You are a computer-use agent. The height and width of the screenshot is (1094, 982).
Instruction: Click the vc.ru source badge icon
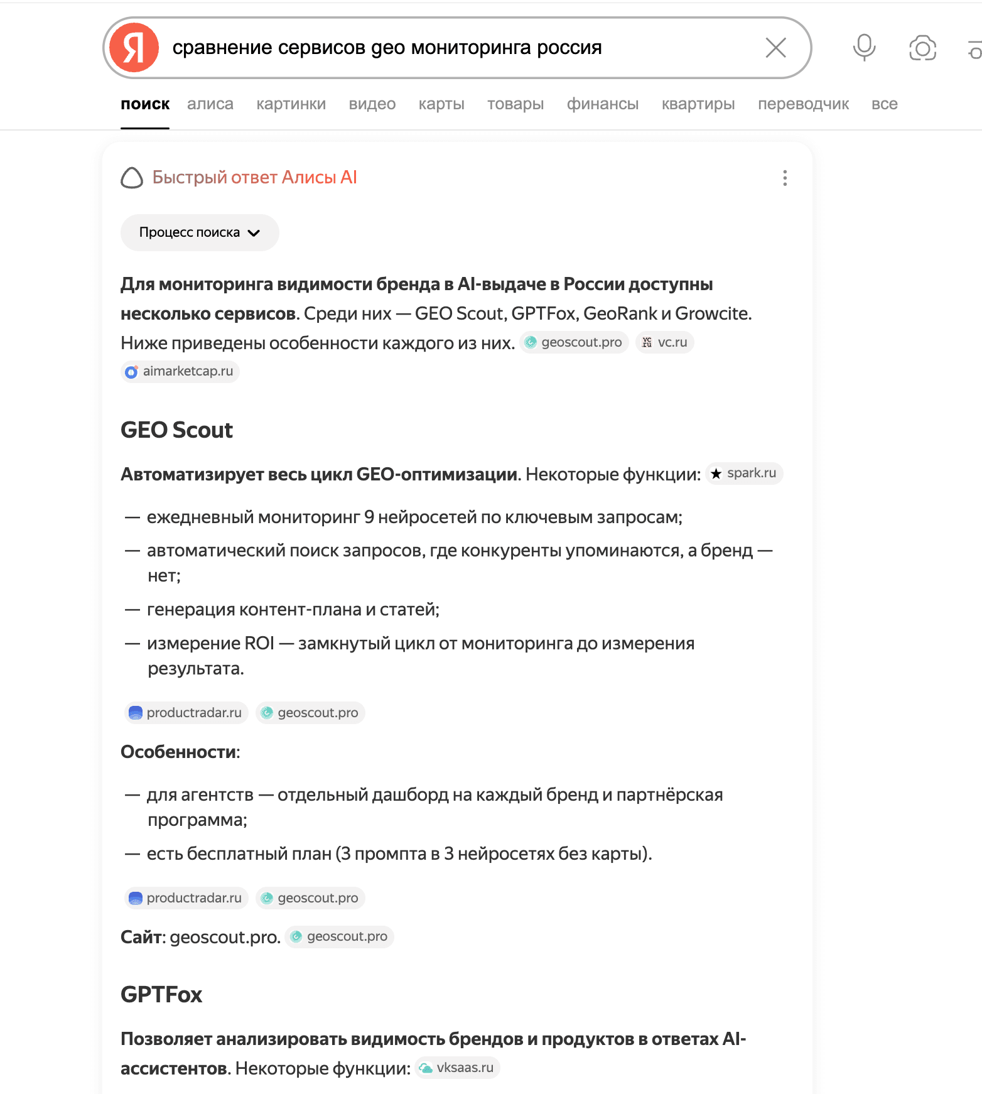(647, 342)
